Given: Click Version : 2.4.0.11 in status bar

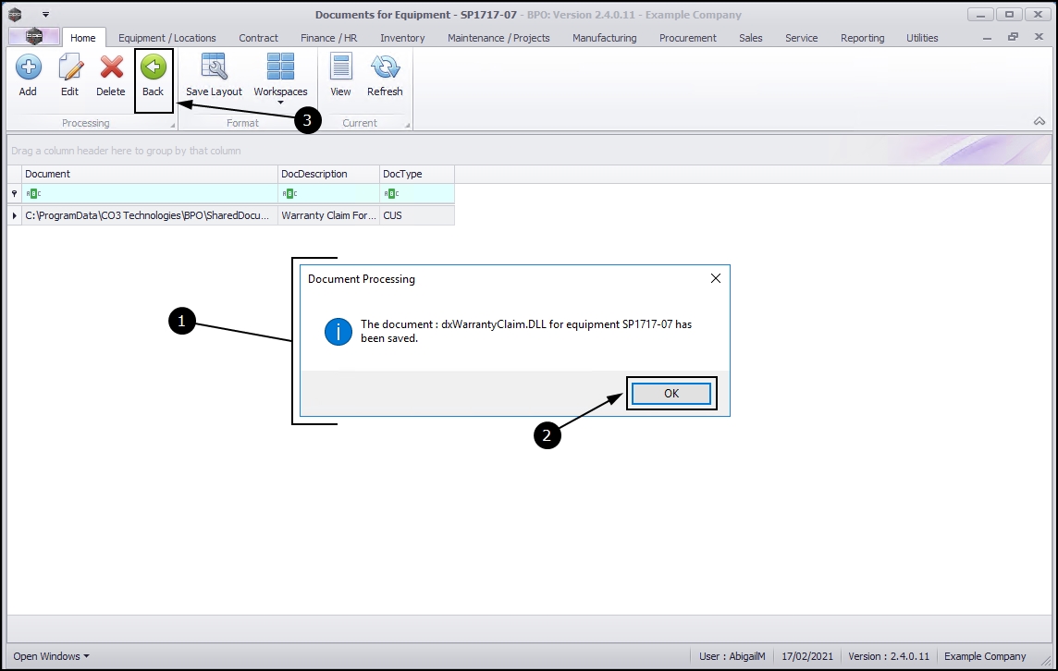Looking at the screenshot, I should (x=889, y=656).
